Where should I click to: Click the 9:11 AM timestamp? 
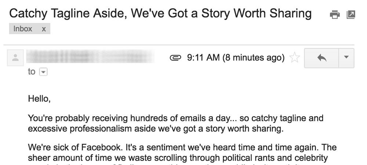[203, 57]
